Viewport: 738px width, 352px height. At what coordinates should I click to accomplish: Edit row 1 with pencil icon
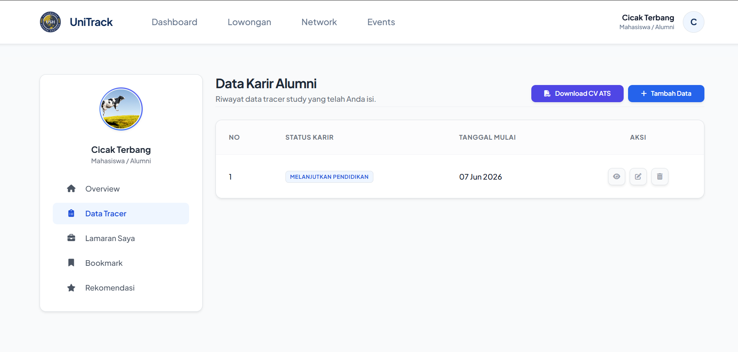pyautogui.click(x=638, y=176)
